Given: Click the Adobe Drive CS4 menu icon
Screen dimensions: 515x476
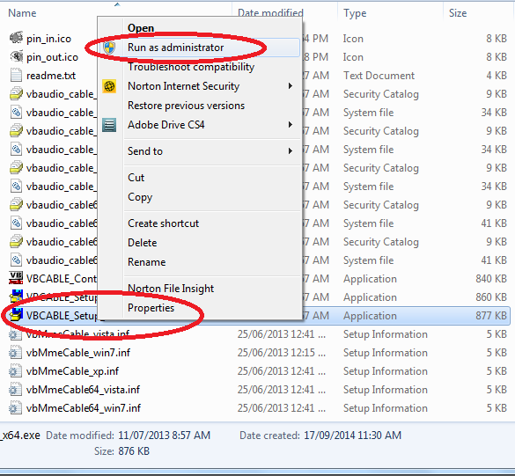Looking at the screenshot, I should click(109, 125).
